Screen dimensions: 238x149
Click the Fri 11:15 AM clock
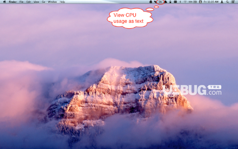click(x=211, y=2)
